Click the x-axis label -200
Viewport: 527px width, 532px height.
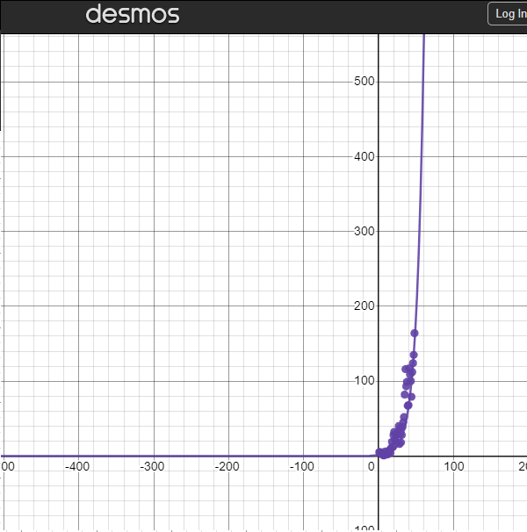click(x=227, y=465)
